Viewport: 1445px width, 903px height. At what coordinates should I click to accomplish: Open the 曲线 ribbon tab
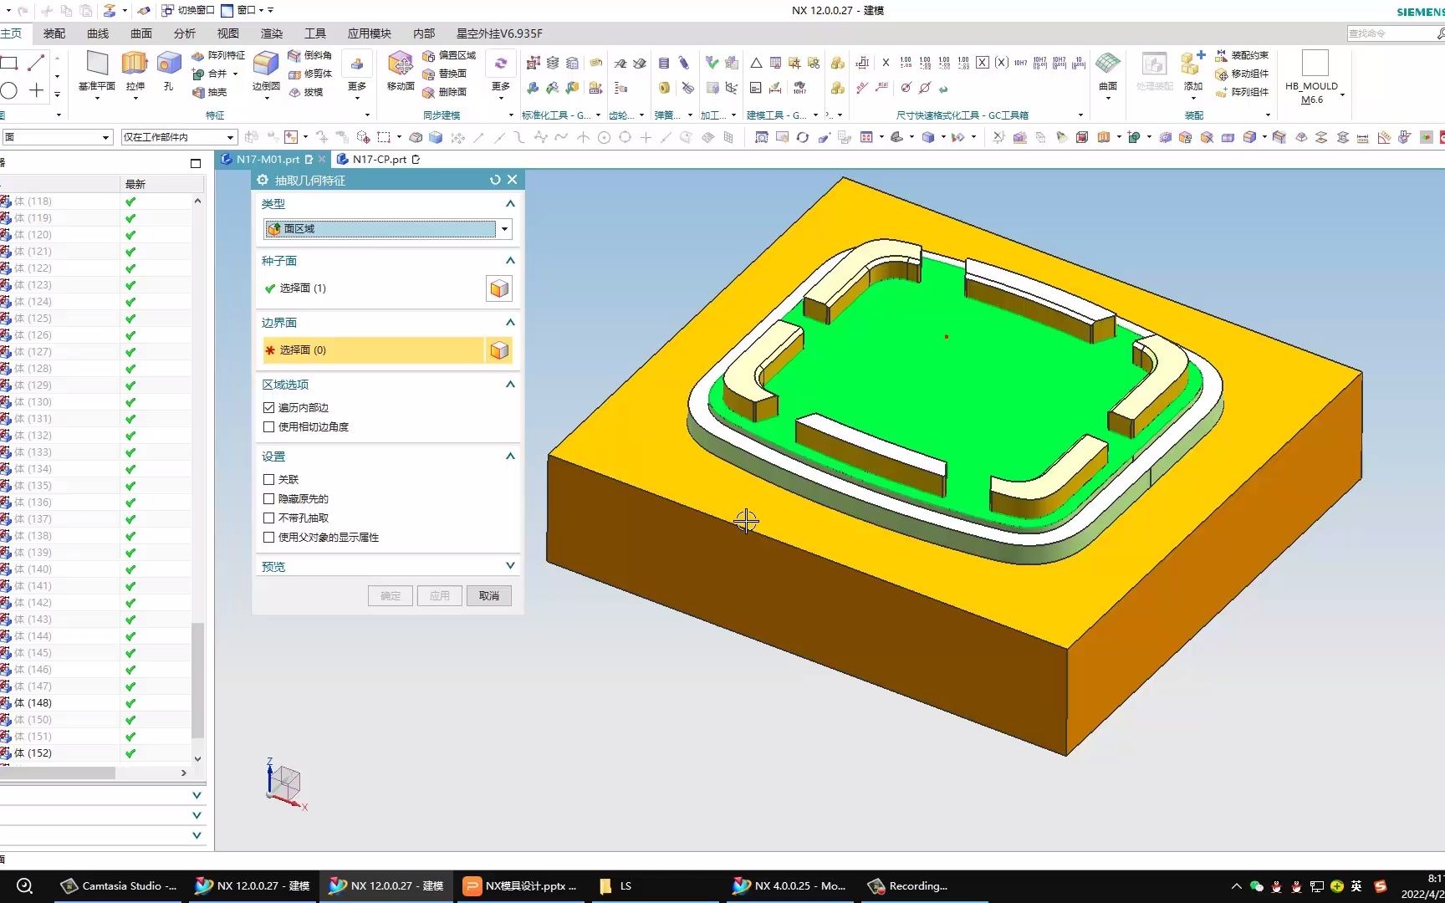pyautogui.click(x=98, y=33)
